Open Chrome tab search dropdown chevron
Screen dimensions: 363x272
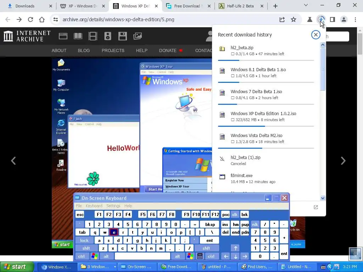tap(306, 5)
